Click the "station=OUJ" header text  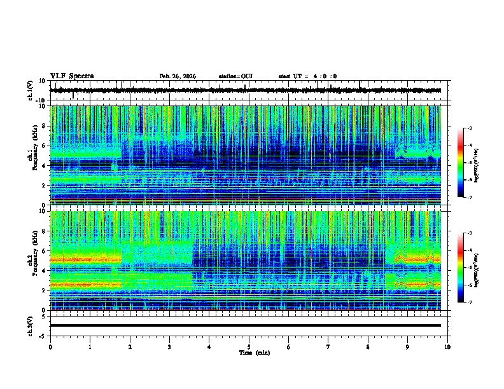[x=235, y=76]
